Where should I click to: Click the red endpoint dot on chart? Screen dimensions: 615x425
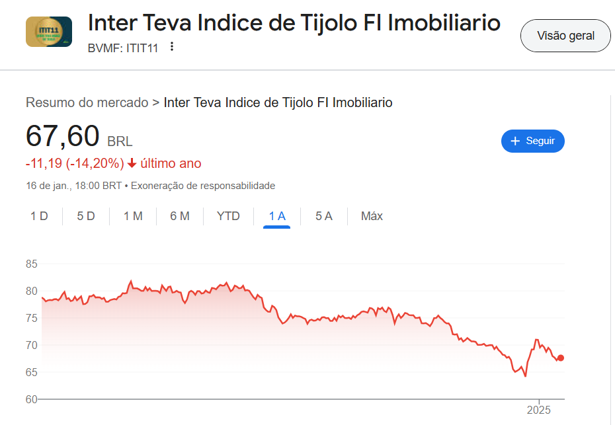click(x=561, y=358)
